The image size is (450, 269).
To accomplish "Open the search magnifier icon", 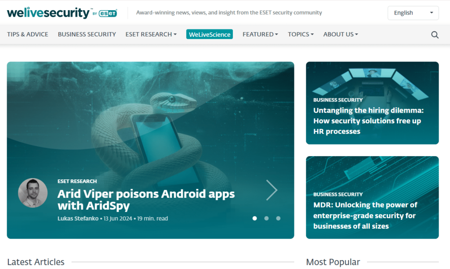I will [435, 34].
